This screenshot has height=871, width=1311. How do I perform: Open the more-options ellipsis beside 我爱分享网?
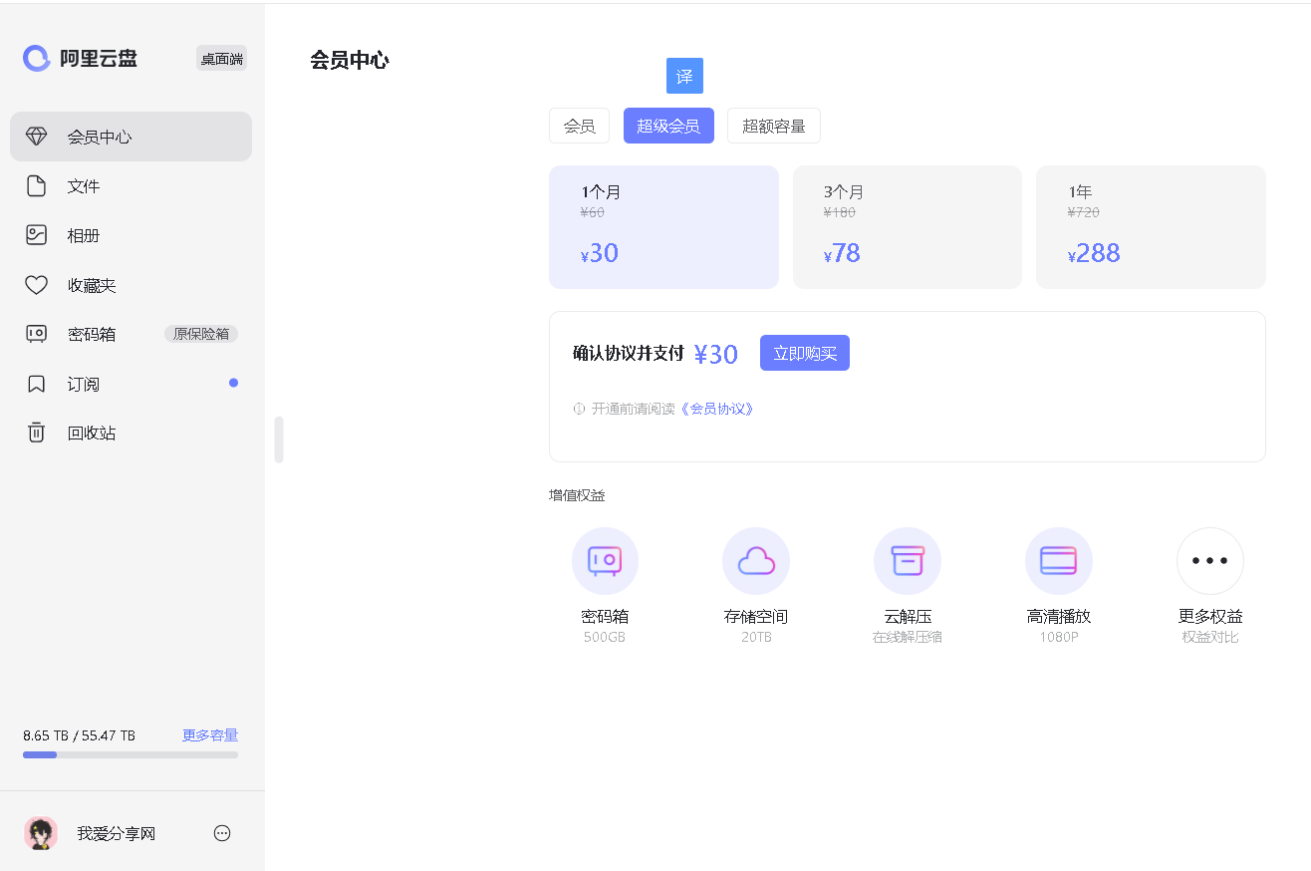coord(222,833)
